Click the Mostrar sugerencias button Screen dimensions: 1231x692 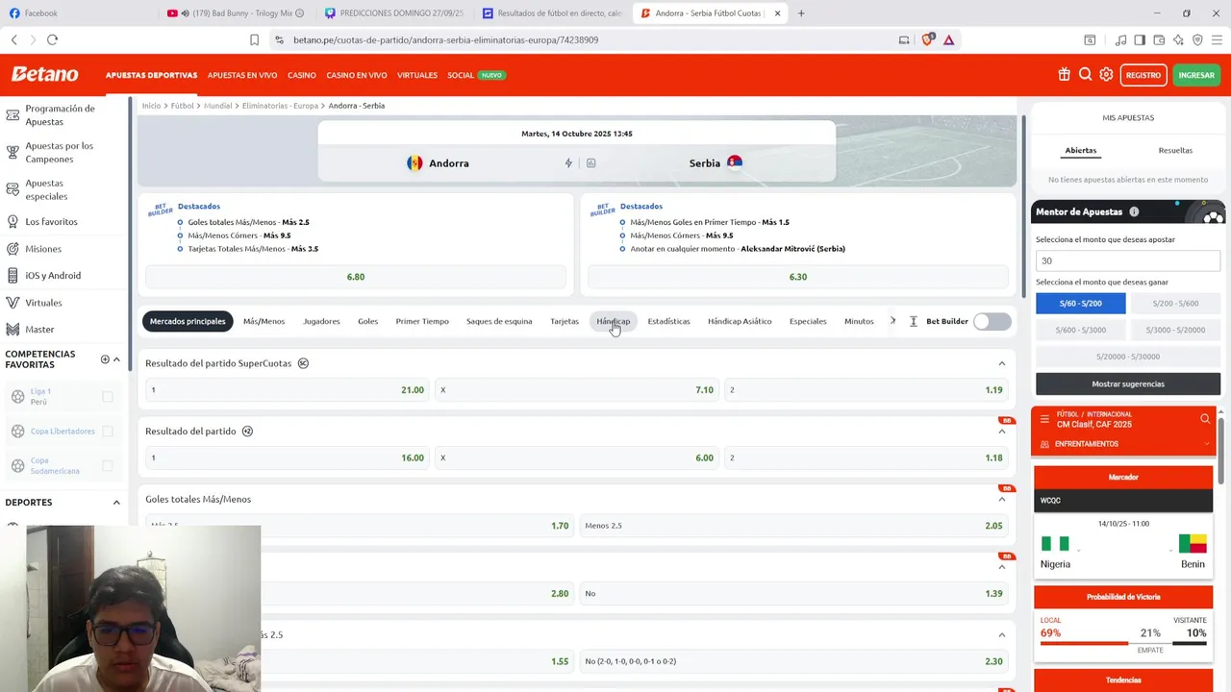tap(1128, 384)
